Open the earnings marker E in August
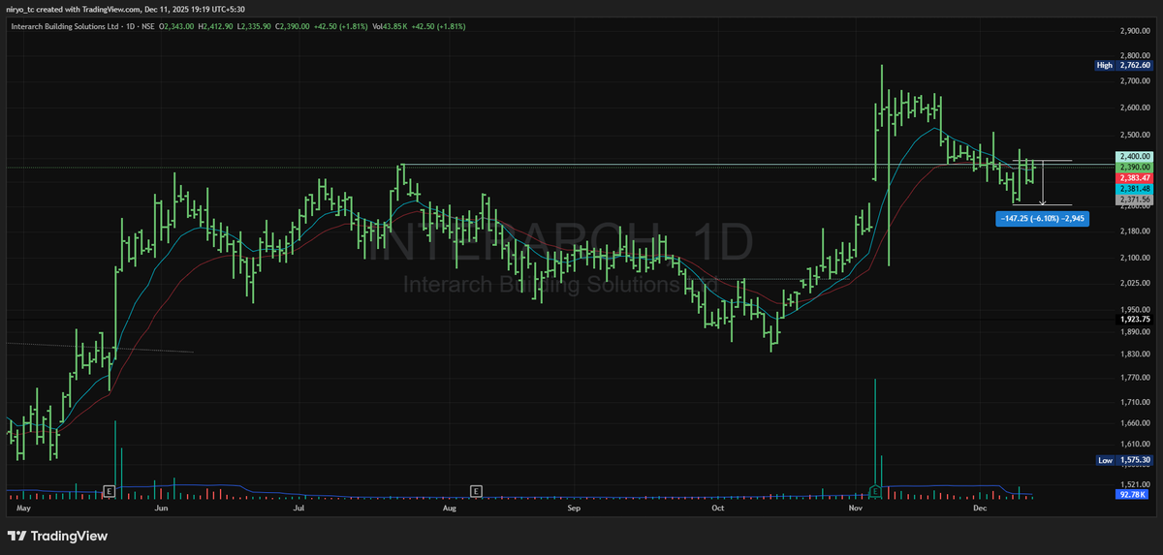This screenshot has width=1163, height=555. coord(476,491)
